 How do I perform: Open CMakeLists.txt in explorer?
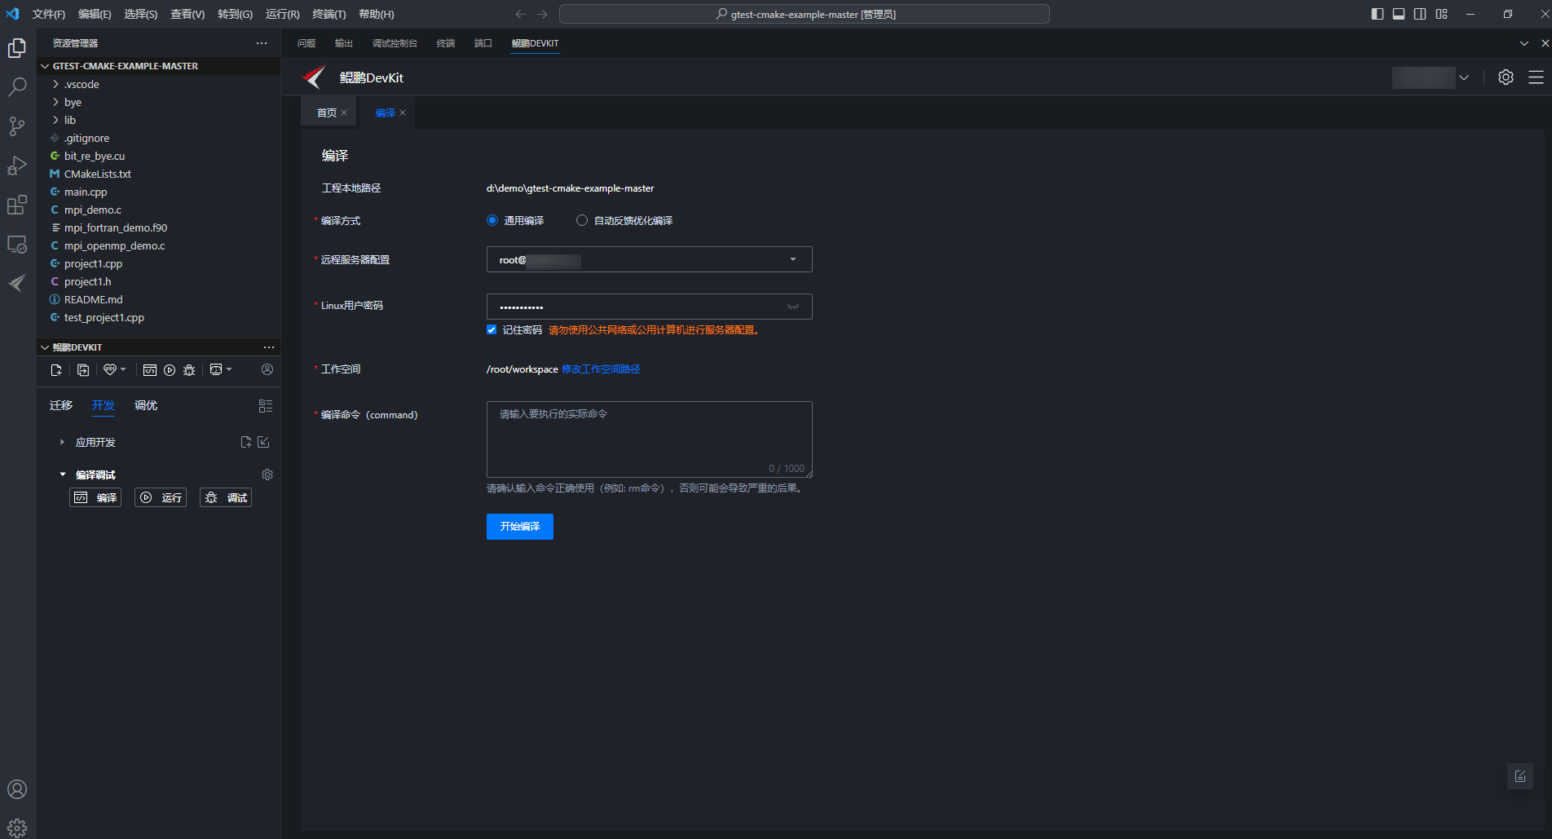(x=98, y=174)
